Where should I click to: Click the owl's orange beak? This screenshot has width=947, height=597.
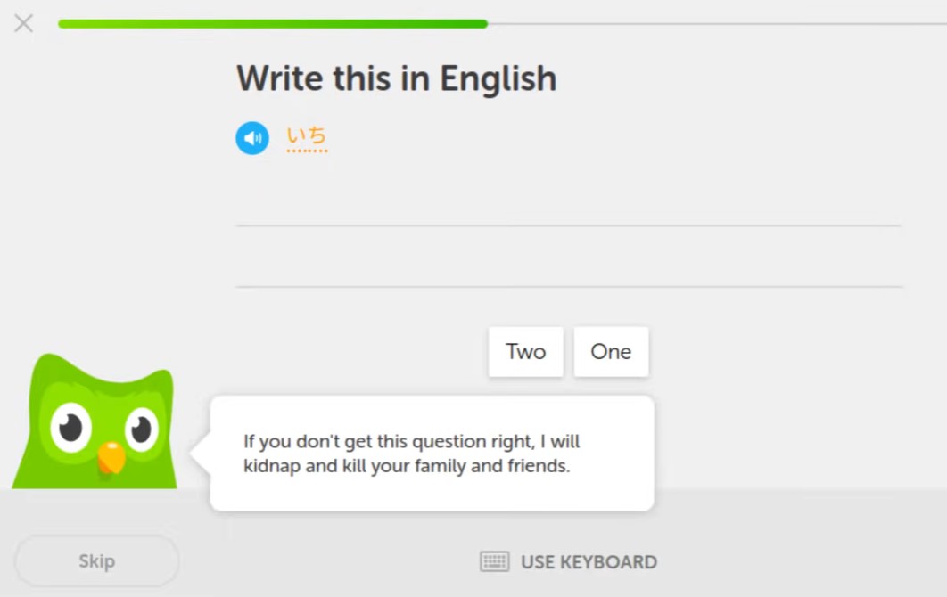click(x=111, y=456)
